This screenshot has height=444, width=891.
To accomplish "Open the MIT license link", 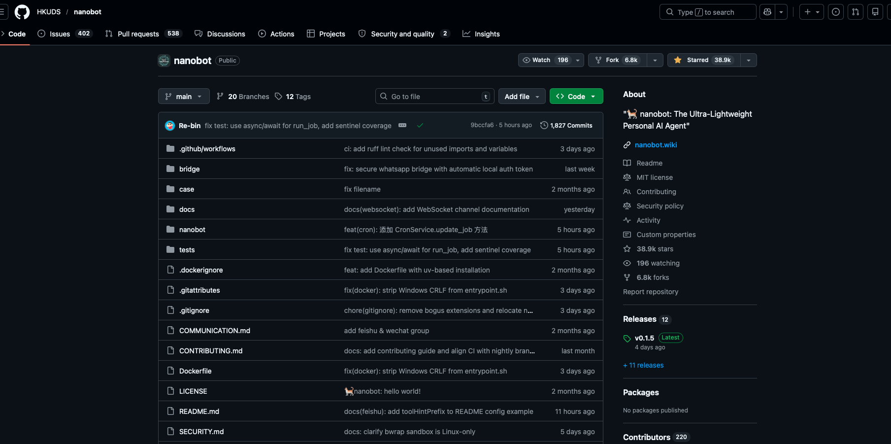I will click(655, 177).
